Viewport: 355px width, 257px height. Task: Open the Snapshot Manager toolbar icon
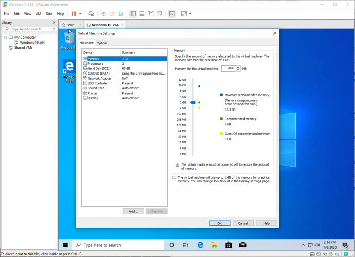click(121, 14)
